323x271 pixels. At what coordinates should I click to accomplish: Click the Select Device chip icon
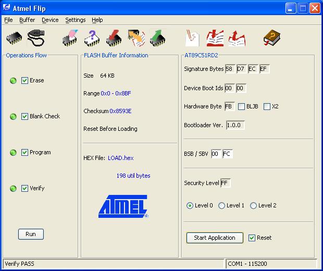coord(14,39)
